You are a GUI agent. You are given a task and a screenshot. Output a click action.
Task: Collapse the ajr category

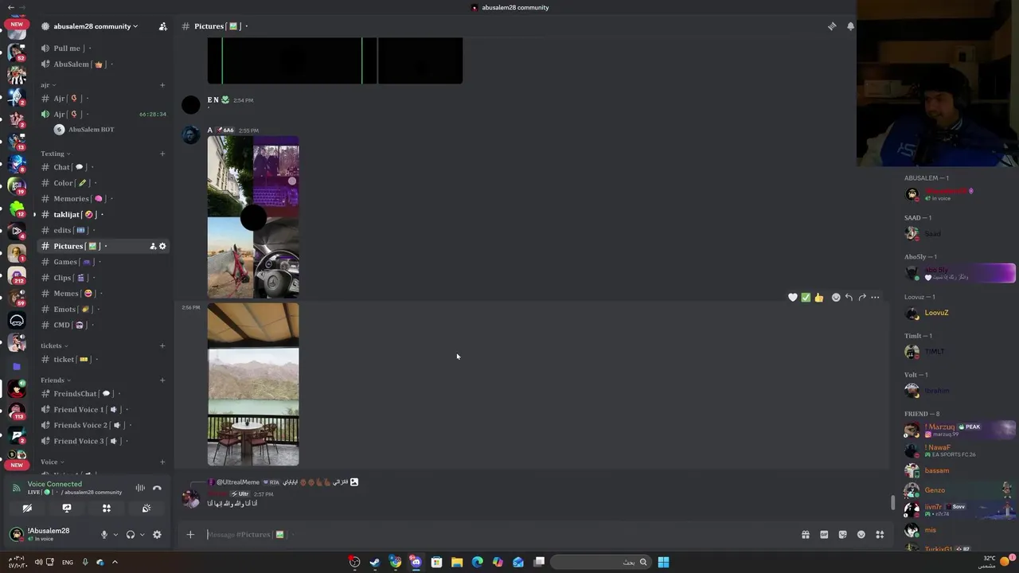coord(47,85)
